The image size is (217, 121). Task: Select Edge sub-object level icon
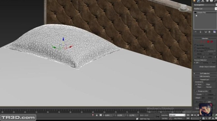pyautogui.click(x=201, y=42)
